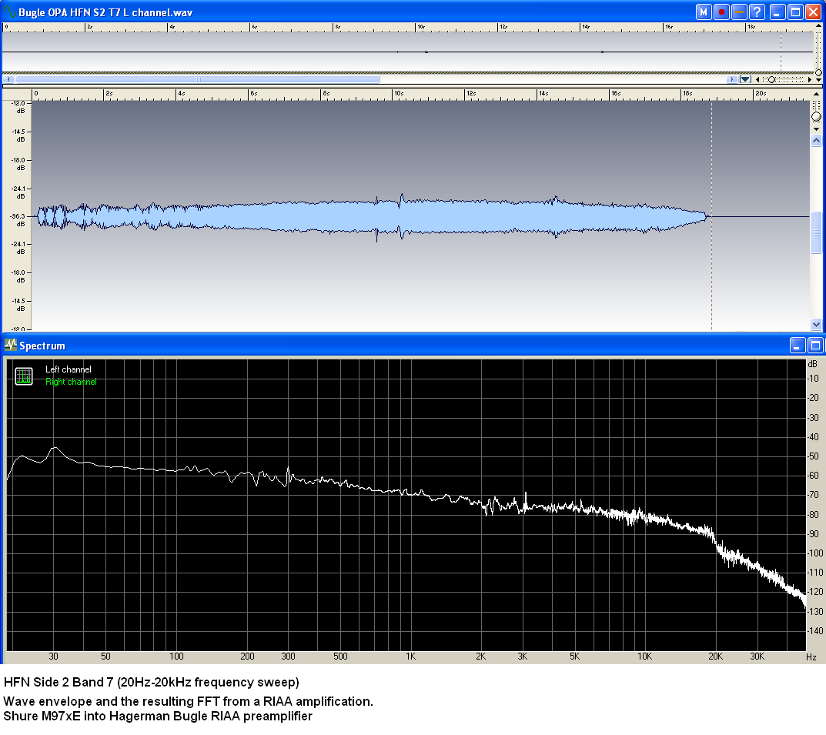Click the orange line button in title bar
Image resolution: width=826 pixels, height=735 pixels.
tap(739, 12)
